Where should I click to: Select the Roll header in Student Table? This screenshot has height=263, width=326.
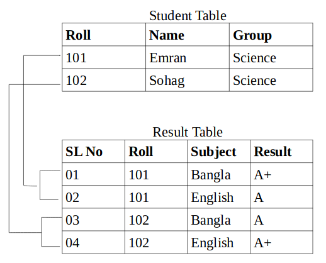coord(104,35)
